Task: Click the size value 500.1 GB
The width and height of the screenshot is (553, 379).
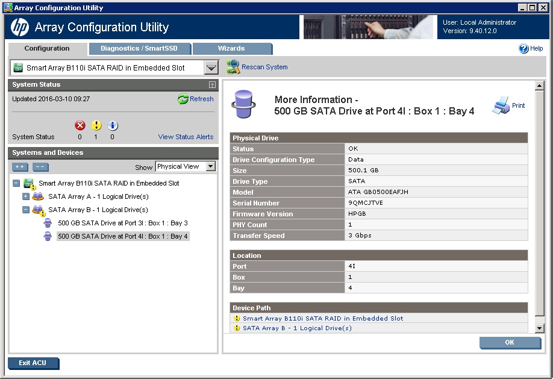Action: pyautogui.click(x=363, y=170)
